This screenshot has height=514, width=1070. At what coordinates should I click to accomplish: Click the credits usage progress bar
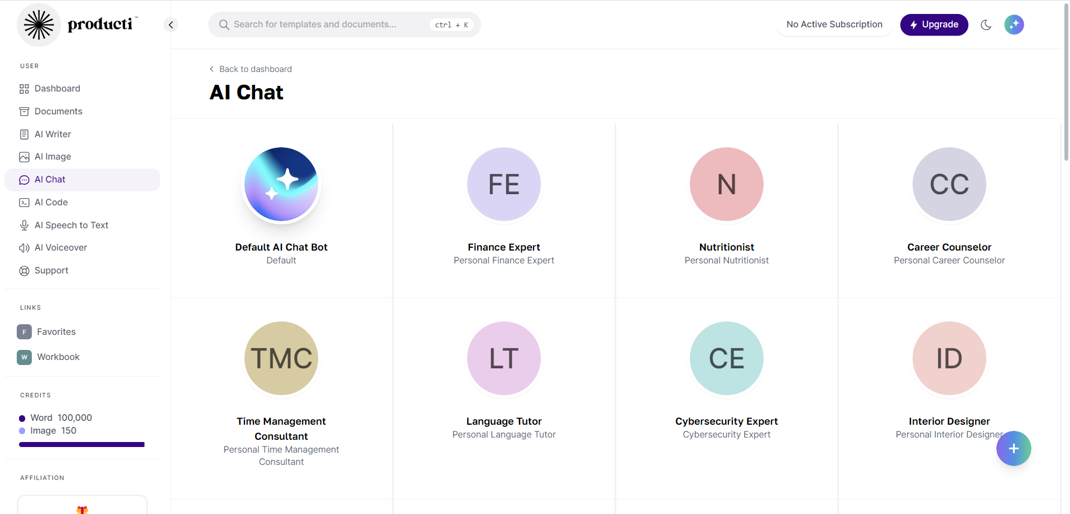point(82,445)
